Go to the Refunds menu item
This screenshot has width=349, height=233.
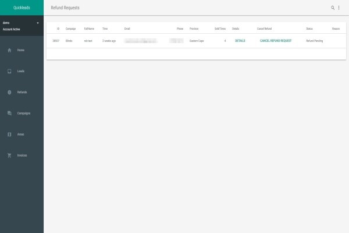point(22,92)
